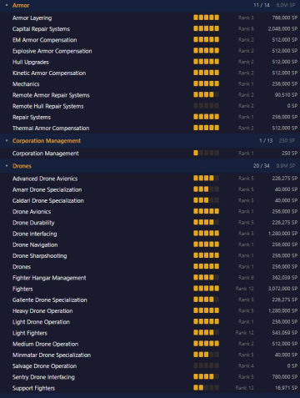
Task: Click 90,510 SP value of Remote Armor Repair
Action: coord(287,95)
